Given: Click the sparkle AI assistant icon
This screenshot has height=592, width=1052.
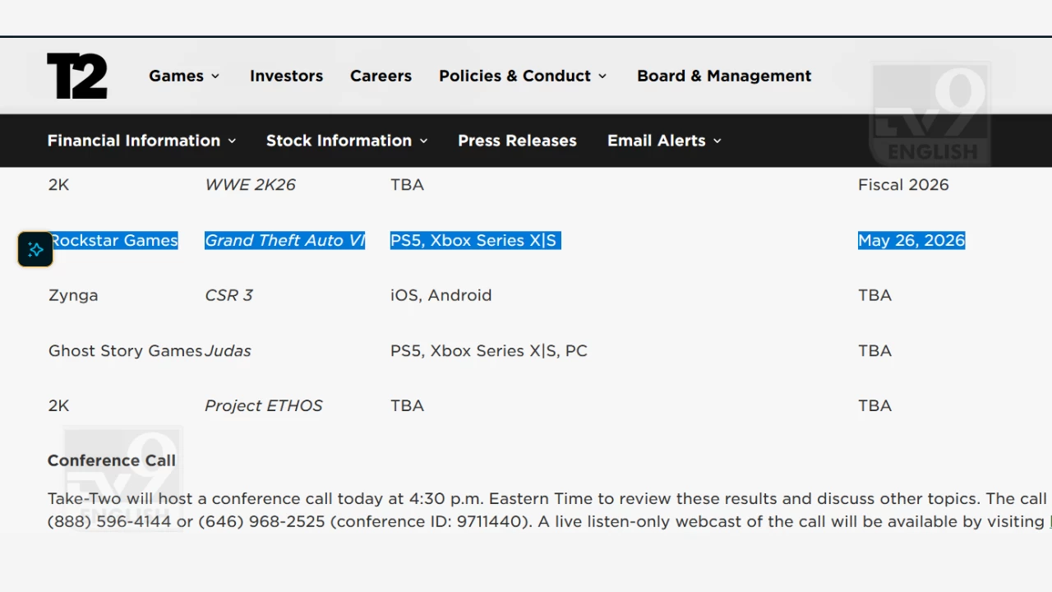Looking at the screenshot, I should (x=35, y=249).
